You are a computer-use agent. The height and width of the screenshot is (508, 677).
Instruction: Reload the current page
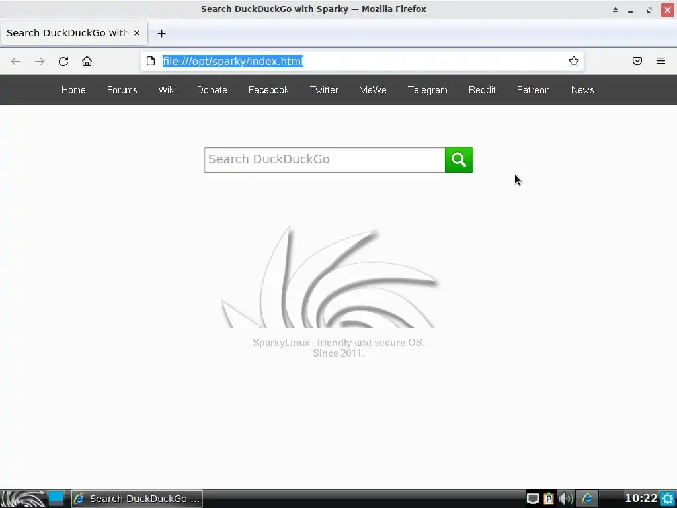click(63, 62)
